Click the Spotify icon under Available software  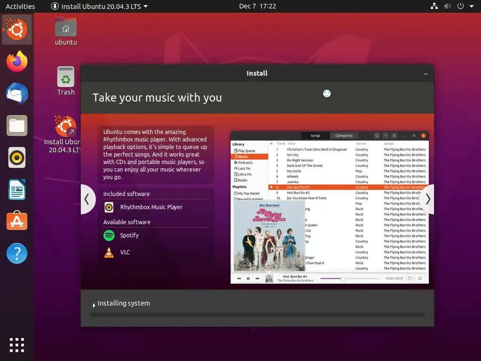(109, 235)
